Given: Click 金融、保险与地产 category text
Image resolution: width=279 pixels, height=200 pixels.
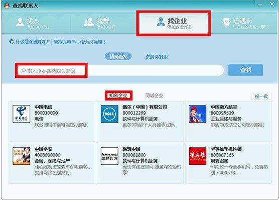Looking at the screenshot, I should (52, 161).
